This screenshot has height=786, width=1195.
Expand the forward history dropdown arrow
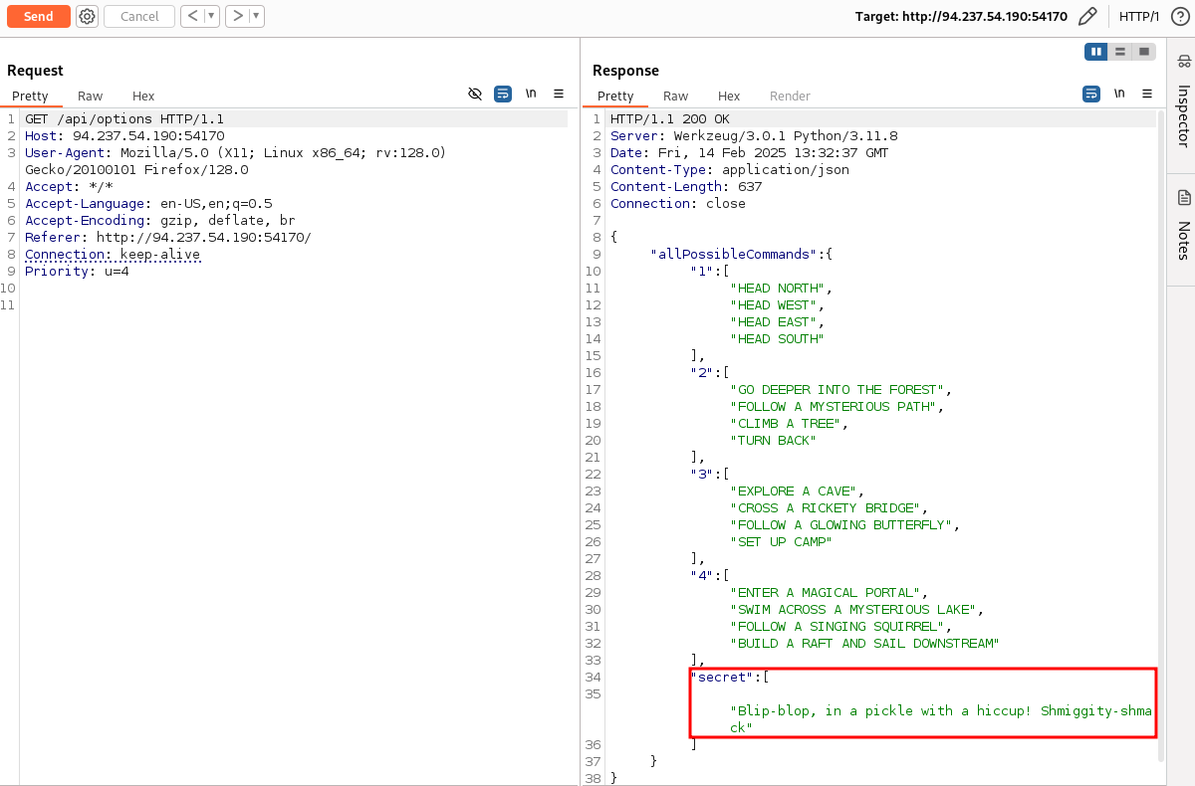tap(256, 16)
